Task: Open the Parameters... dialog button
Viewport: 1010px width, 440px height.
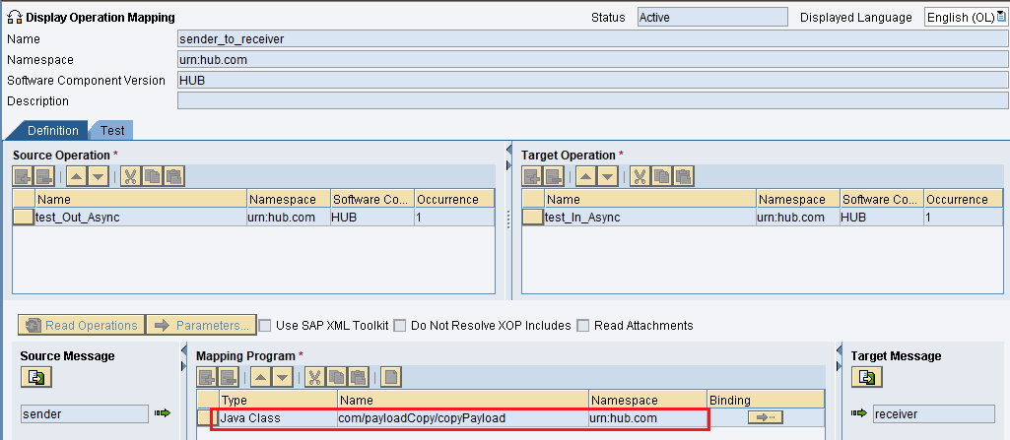Action: pos(201,326)
